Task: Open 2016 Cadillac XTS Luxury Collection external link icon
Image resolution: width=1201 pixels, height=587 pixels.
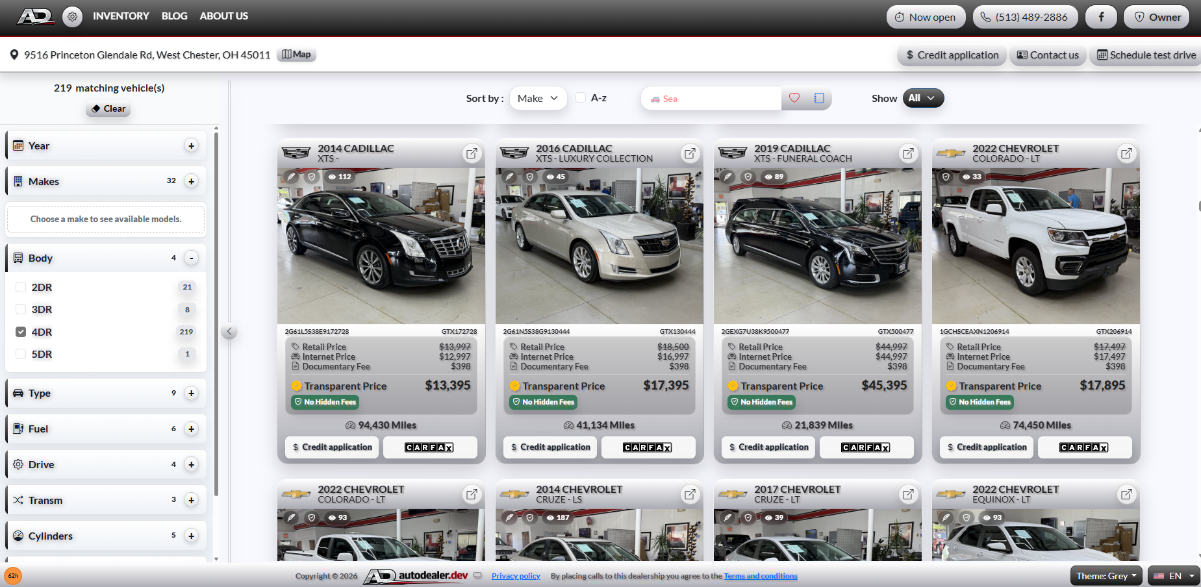Action: point(690,153)
